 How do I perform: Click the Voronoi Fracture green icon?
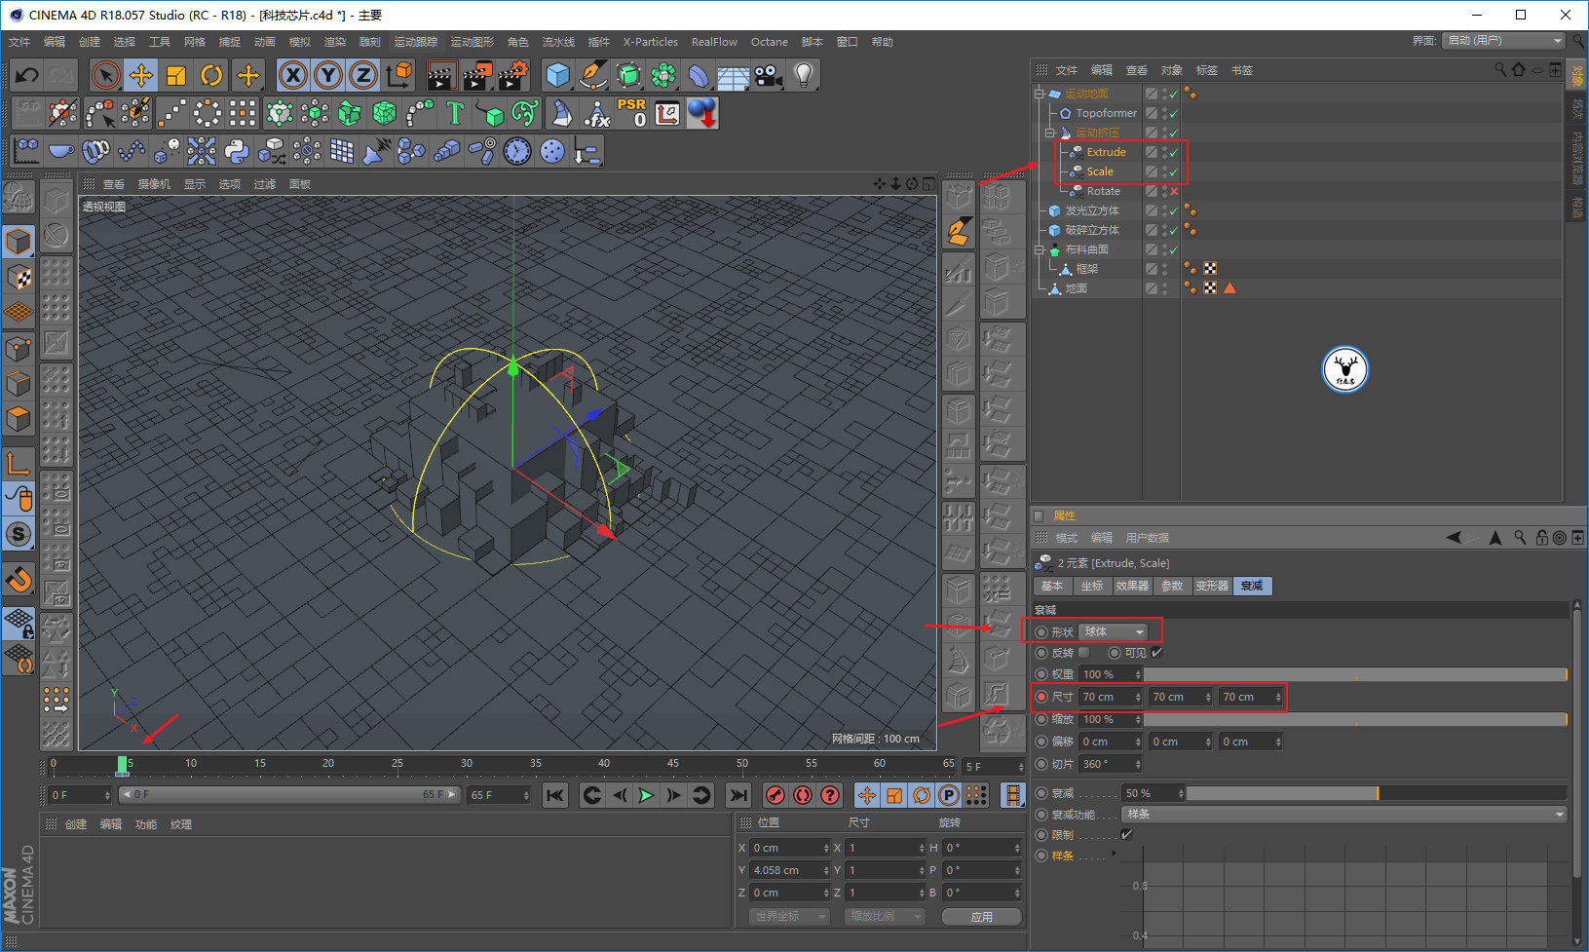[385, 113]
